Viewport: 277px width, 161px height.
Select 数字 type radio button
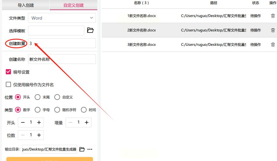[x=18, y=110]
